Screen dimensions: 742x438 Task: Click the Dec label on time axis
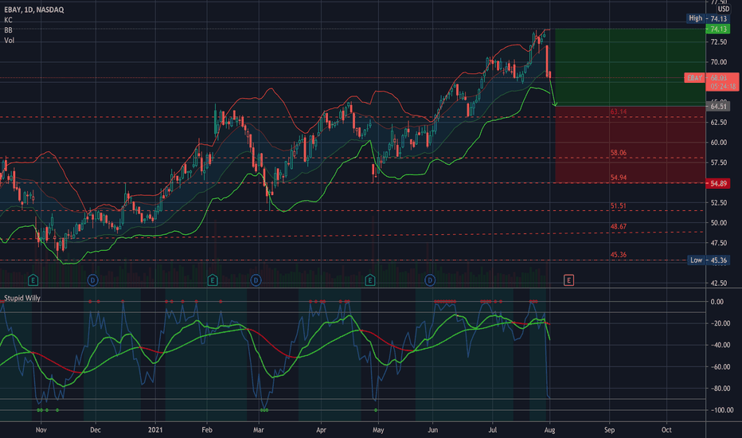click(x=95, y=430)
